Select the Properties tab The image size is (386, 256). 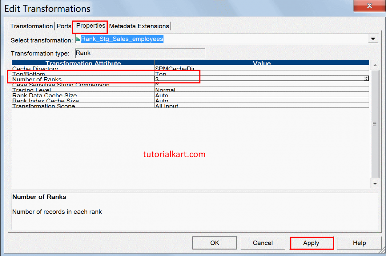90,26
